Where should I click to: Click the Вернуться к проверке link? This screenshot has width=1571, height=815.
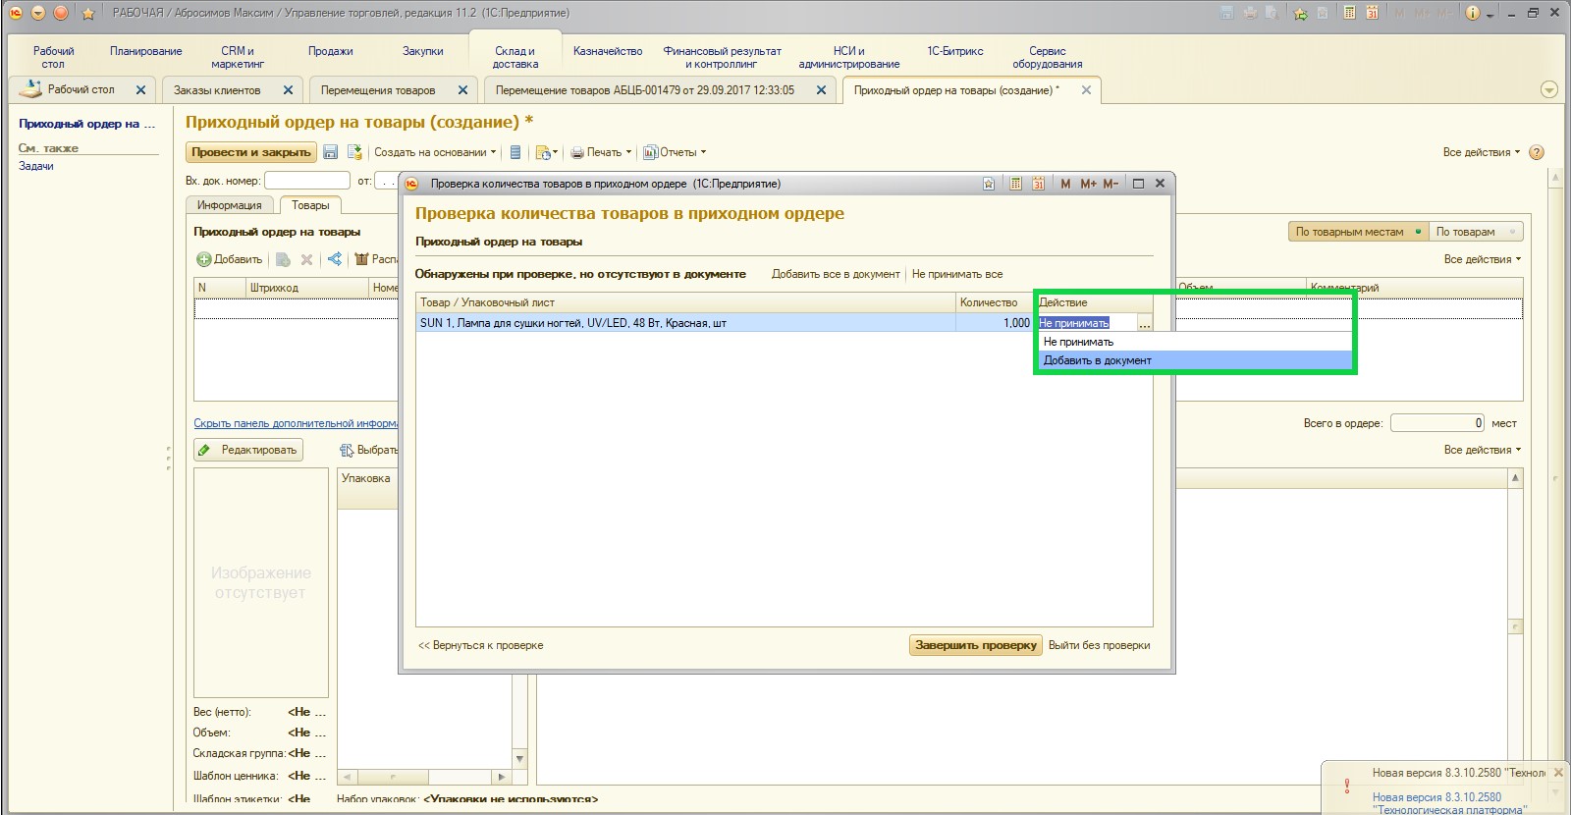pos(481,645)
